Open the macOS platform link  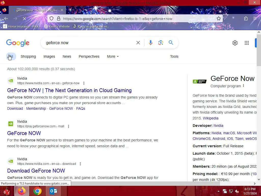pyautogui.click(x=229, y=133)
